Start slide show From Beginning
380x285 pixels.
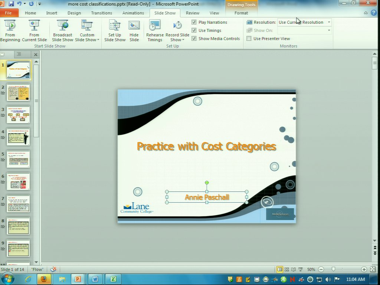[x=10, y=30]
